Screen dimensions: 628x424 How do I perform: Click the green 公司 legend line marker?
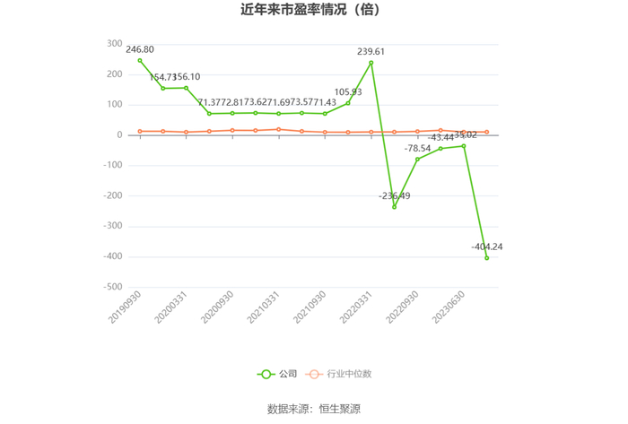(x=266, y=374)
